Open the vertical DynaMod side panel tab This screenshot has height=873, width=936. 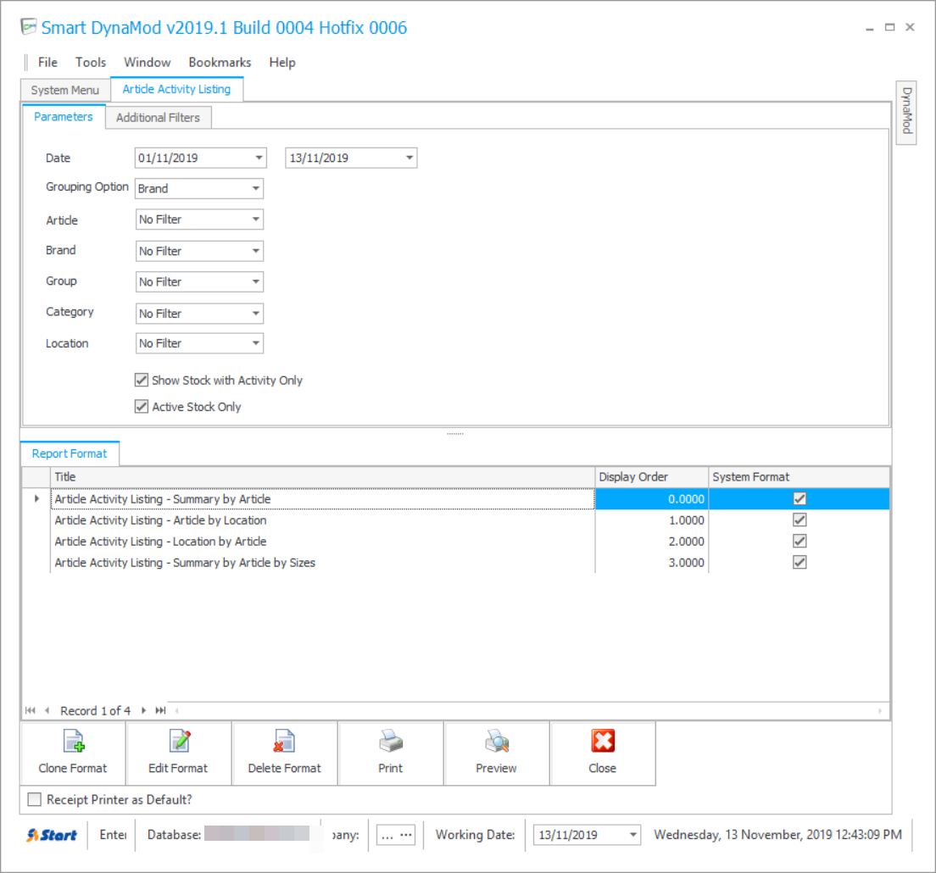click(x=906, y=112)
